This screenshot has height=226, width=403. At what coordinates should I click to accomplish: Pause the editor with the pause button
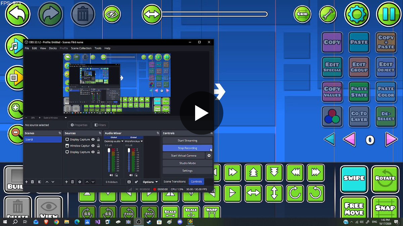coord(389,14)
